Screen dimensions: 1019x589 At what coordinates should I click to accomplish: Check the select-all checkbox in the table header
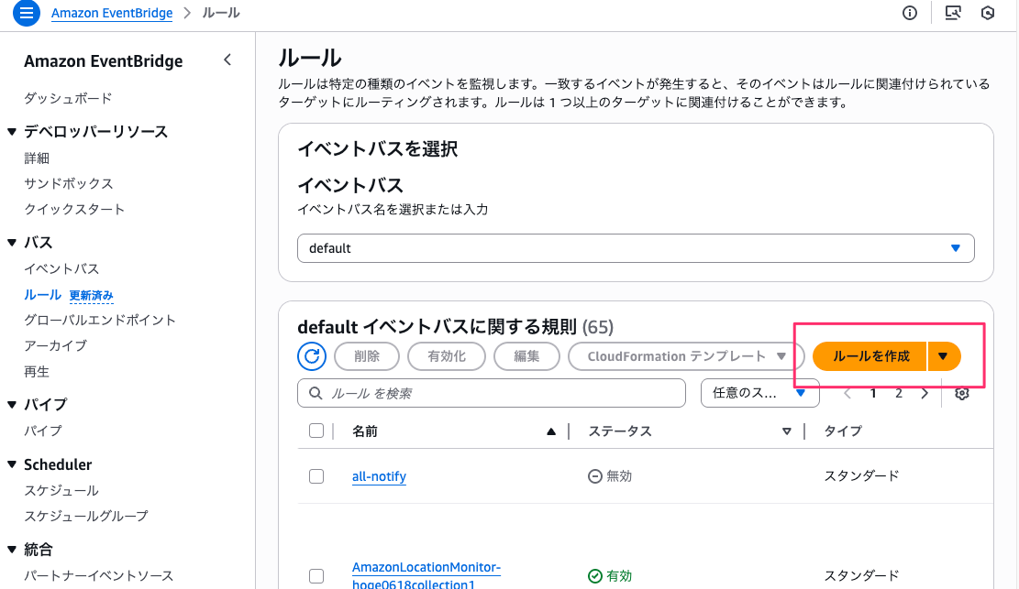click(x=316, y=431)
